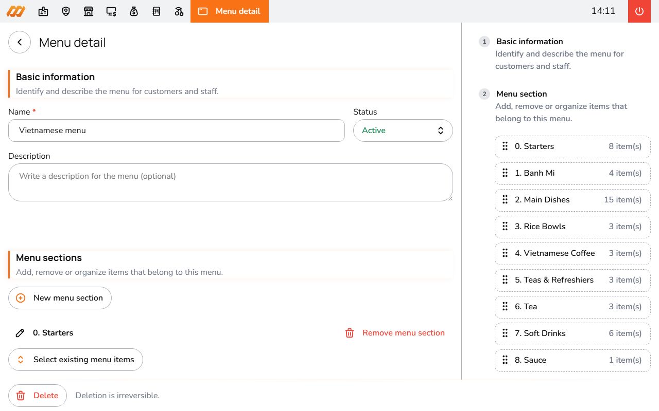
Task: Open Select existing menu items selector
Action: (x=76, y=360)
